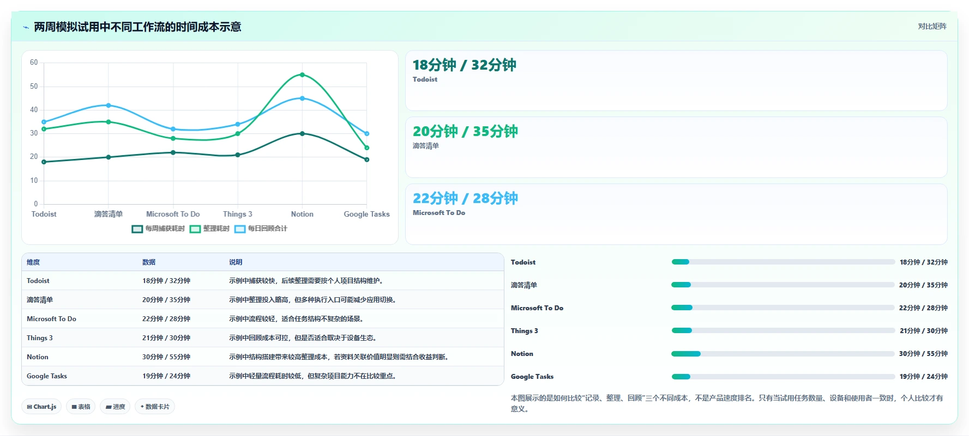Click the Things 3 dark green point at 21
Screen dimensions: 969x436
coord(238,155)
